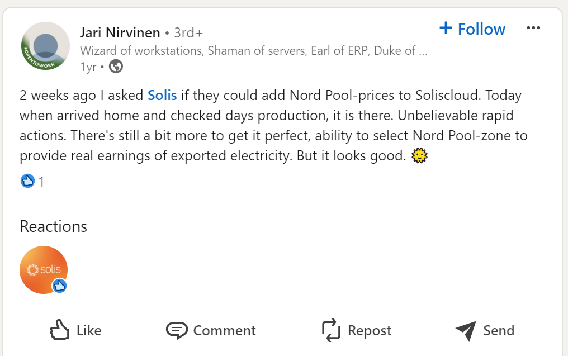Viewport: 568px width, 356px height.
Task: Click the Repost arrows icon
Action: [331, 330]
